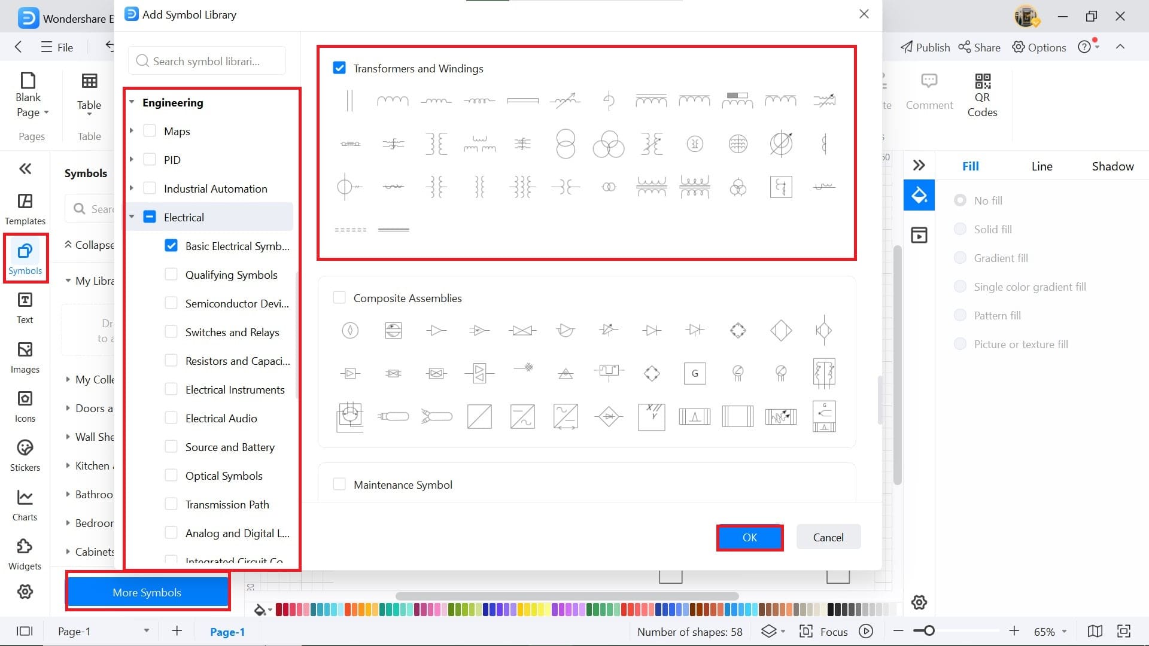
Task: Select the Page-1 tab at bottom
Action: pos(227,632)
